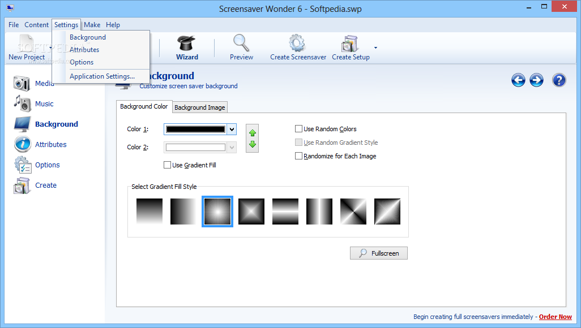The width and height of the screenshot is (581, 328).
Task: Open Media section camera icon
Action: coord(22,83)
